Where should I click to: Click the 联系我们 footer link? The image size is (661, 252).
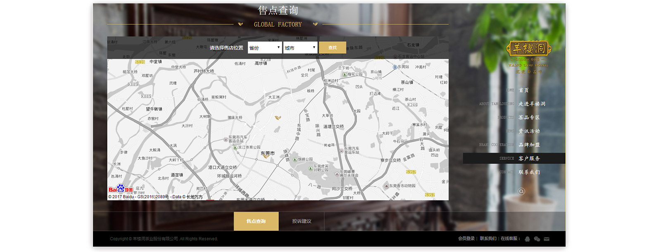point(488,239)
